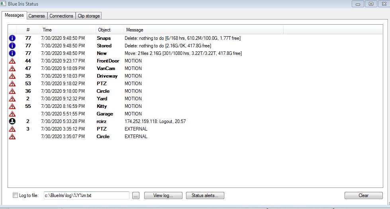This screenshot has width=390, height=209.
Task: Click the count 55 in Kitty row
Action: [x=28, y=106]
